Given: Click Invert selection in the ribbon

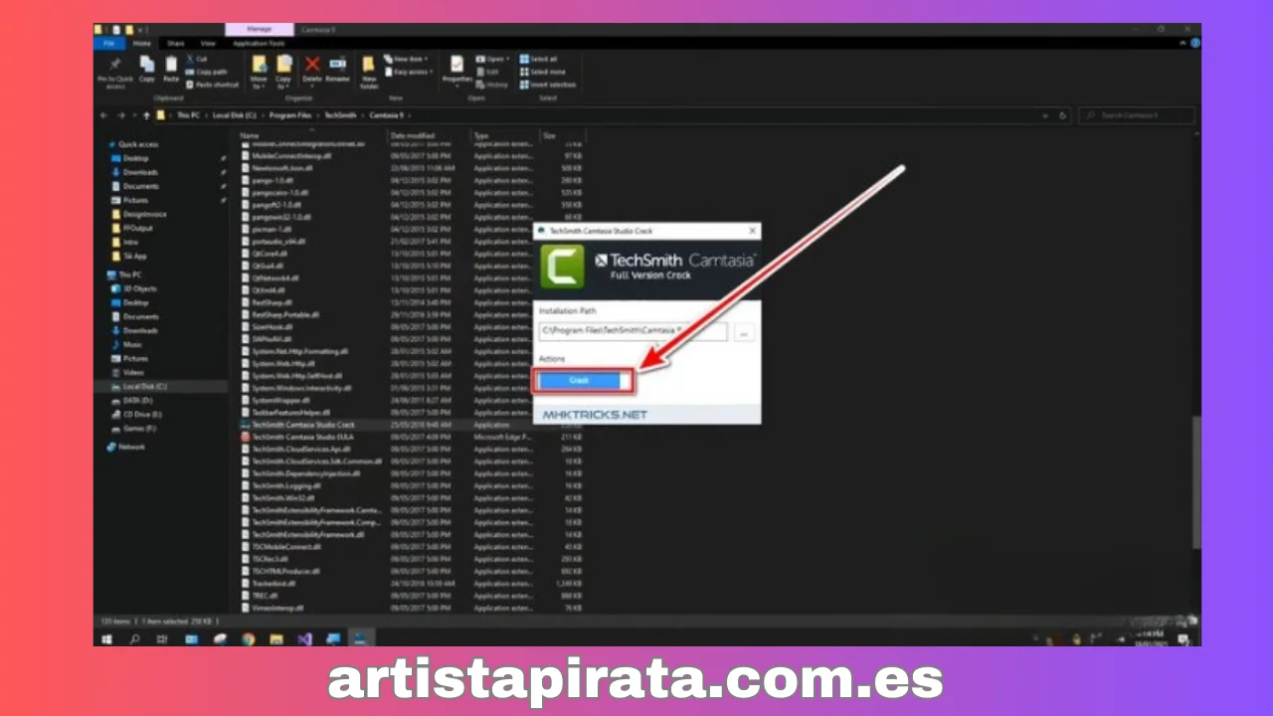Looking at the screenshot, I should pos(548,85).
